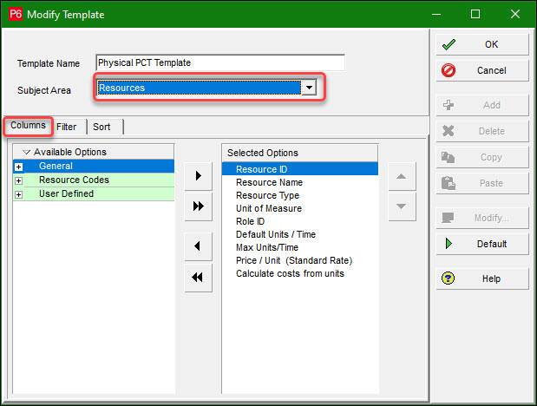Click the Paste button

point(482,183)
